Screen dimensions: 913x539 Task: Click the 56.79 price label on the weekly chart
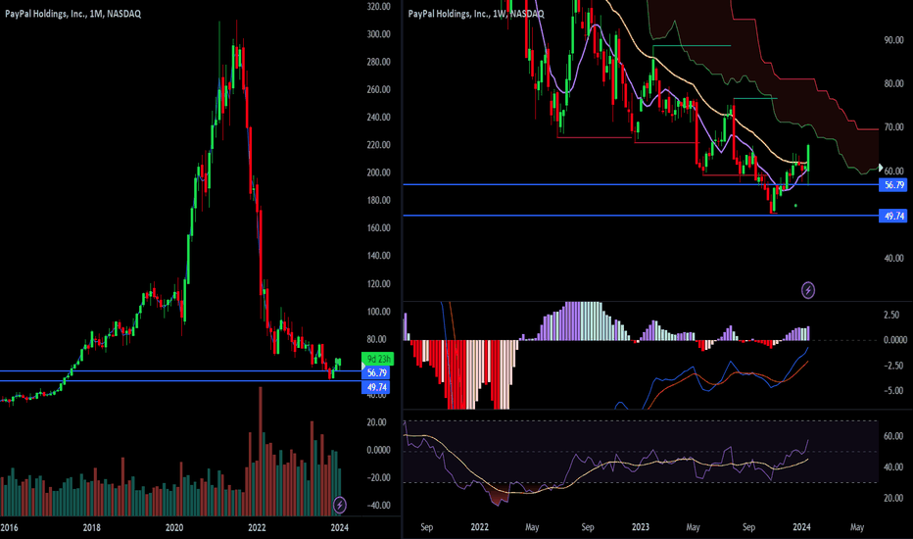[x=893, y=184]
